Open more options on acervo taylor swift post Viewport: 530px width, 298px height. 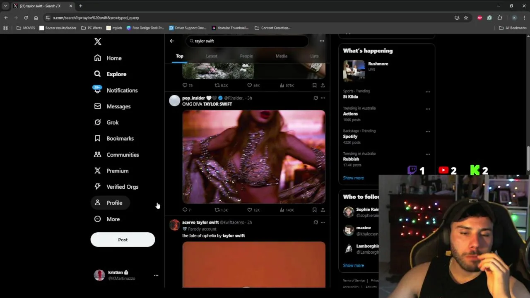tap(323, 222)
